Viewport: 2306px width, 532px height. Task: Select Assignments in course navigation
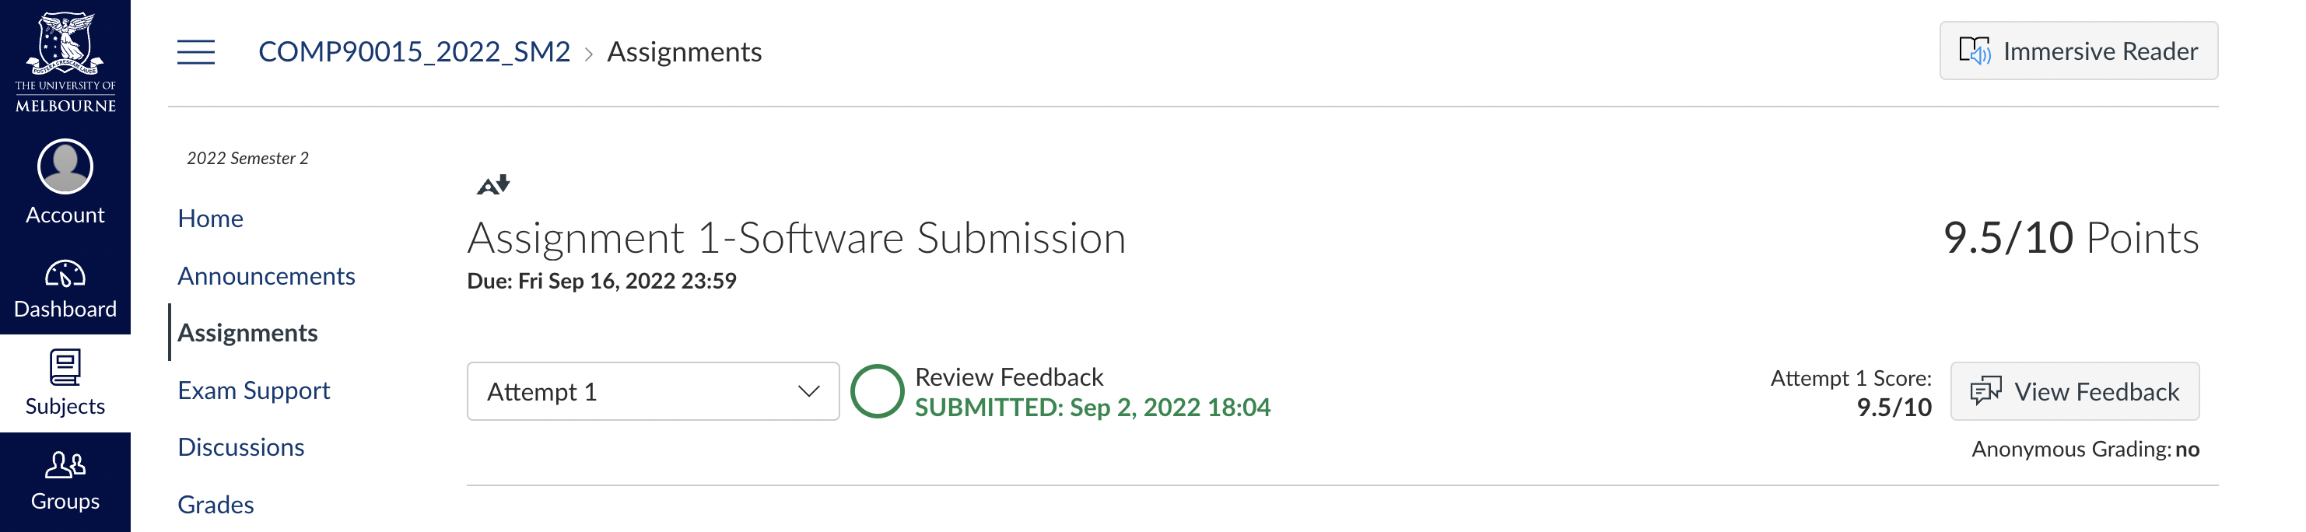tap(247, 333)
